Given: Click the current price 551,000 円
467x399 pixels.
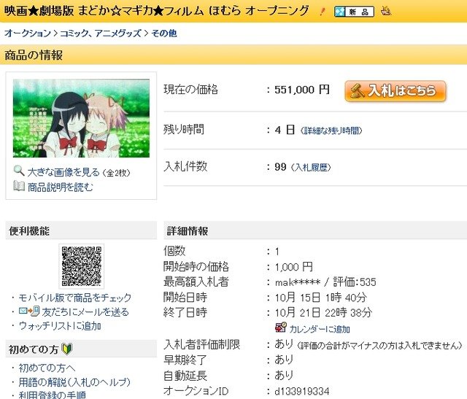Looking at the screenshot, I should click(302, 90).
